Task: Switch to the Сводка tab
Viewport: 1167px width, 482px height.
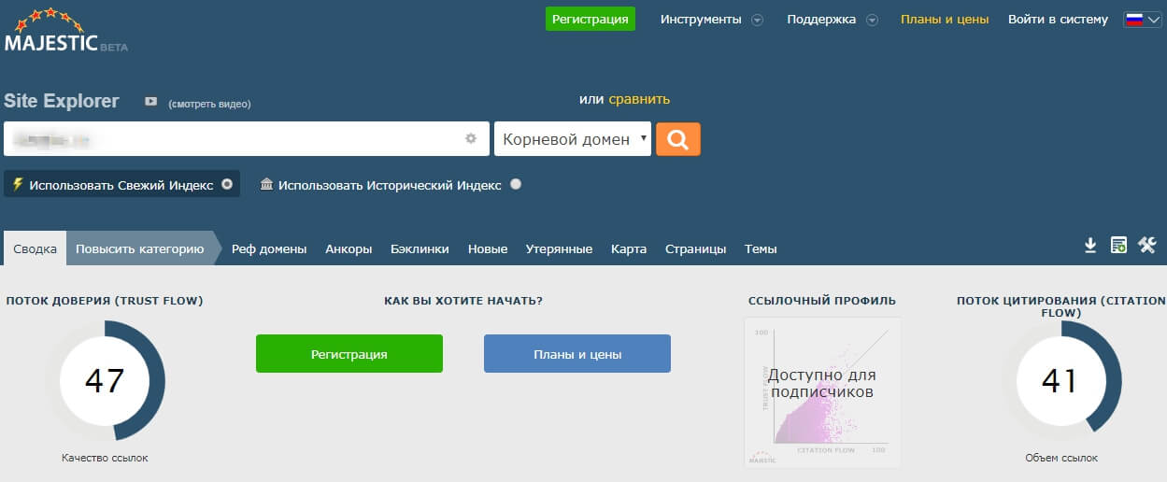Action: (x=36, y=248)
